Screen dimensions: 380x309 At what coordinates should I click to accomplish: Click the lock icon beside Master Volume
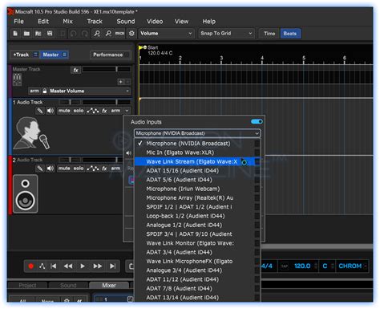click(45, 91)
